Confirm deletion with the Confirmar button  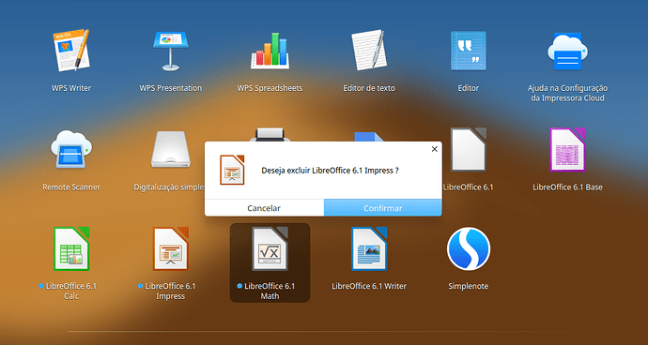point(382,208)
